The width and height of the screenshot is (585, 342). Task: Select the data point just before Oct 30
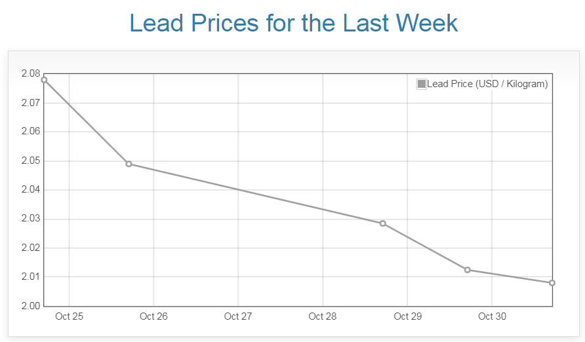[468, 270]
